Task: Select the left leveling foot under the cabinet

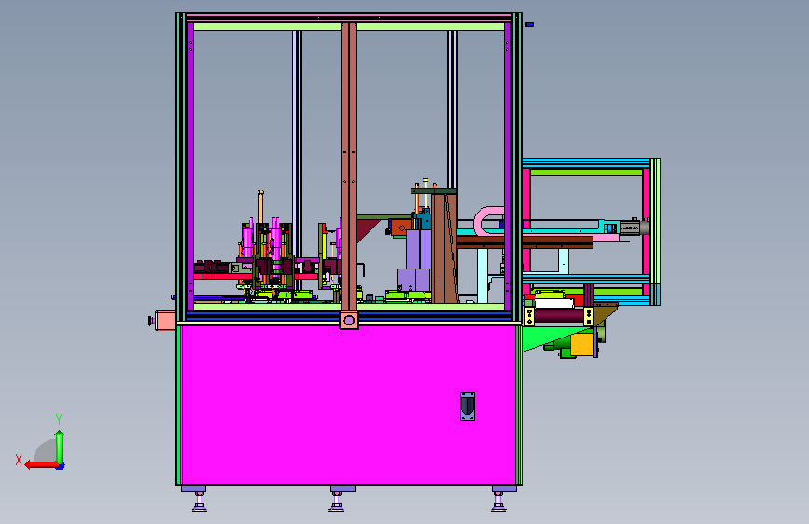Action: pyautogui.click(x=200, y=502)
